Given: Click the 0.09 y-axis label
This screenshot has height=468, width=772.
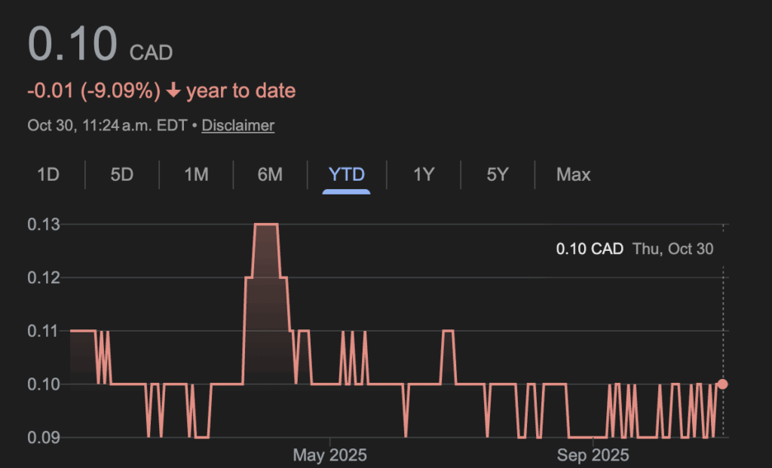Looking at the screenshot, I should click(43, 437).
